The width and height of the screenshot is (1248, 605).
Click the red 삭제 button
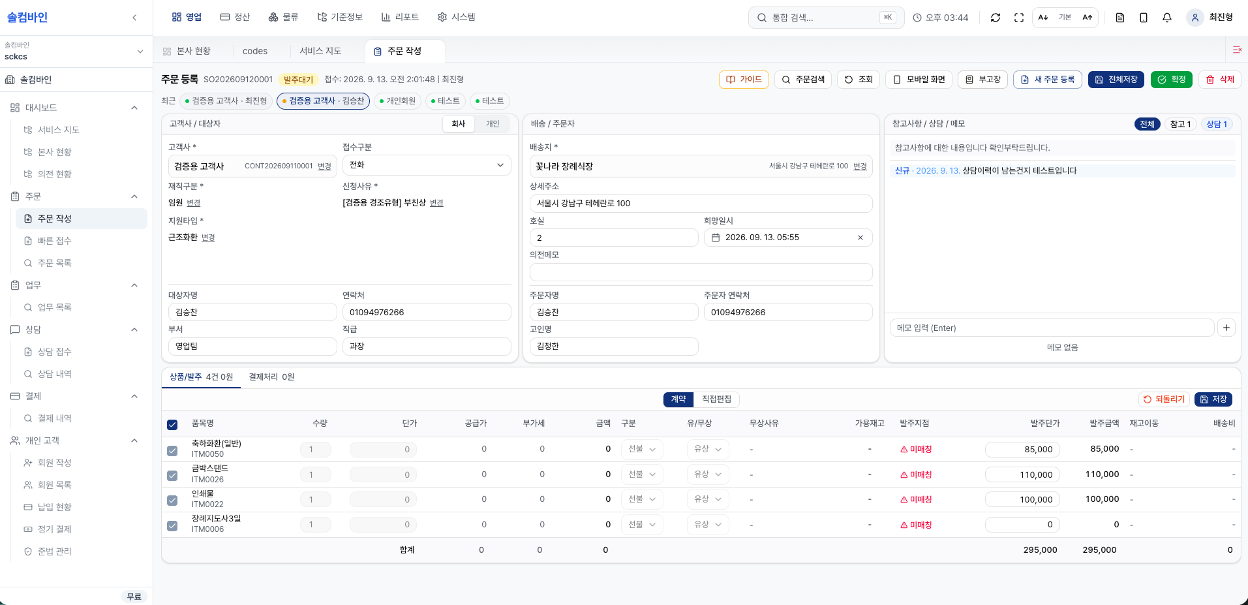point(1220,80)
